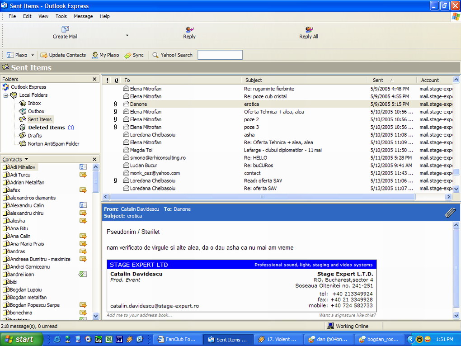The image size is (461, 346).
Task: Click the right arrow of the message list horizontal scrollbar
Action: point(449,197)
